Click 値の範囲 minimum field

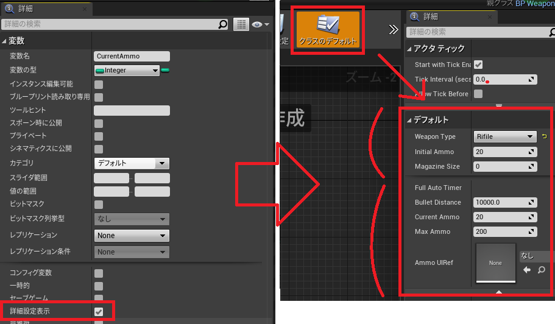click(x=111, y=191)
